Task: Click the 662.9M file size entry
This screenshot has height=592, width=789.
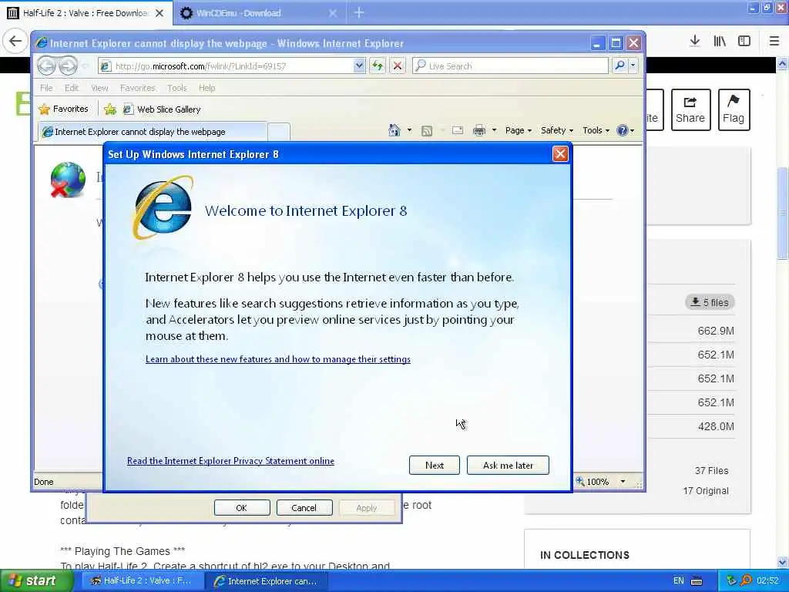Action: click(x=716, y=331)
